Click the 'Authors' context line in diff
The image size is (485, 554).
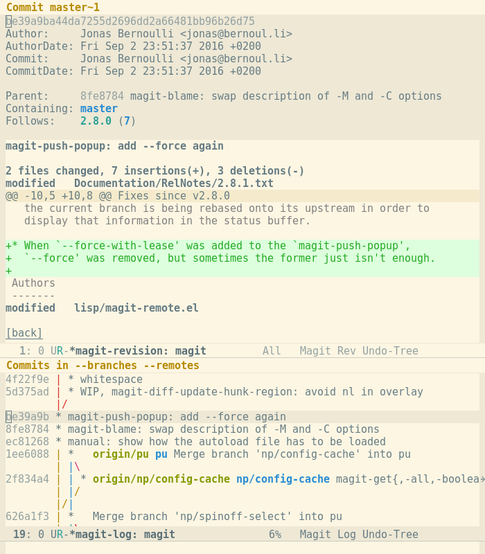pos(33,283)
